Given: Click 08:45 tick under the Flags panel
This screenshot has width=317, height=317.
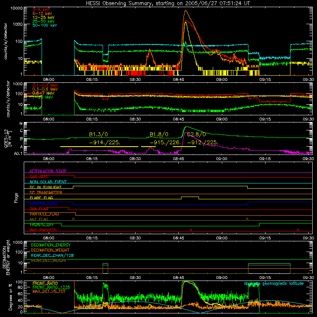Looking at the screenshot, I should 179,238.
